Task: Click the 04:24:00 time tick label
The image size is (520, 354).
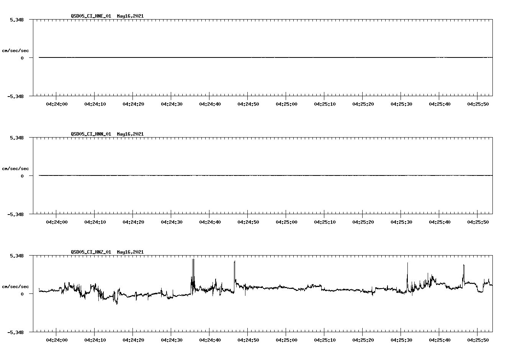Action: [56, 103]
